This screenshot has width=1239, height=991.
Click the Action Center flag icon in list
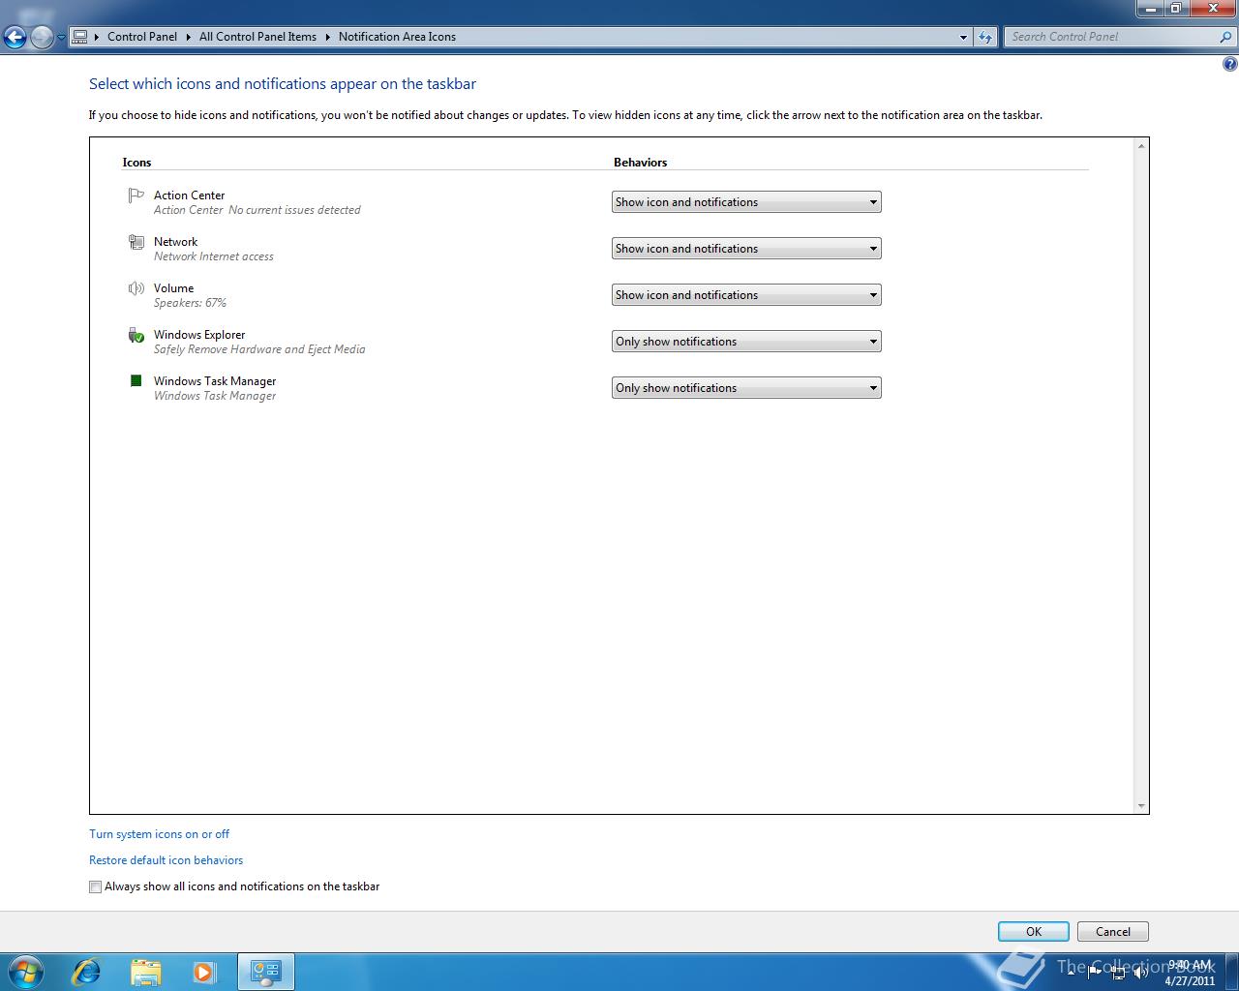coord(136,195)
